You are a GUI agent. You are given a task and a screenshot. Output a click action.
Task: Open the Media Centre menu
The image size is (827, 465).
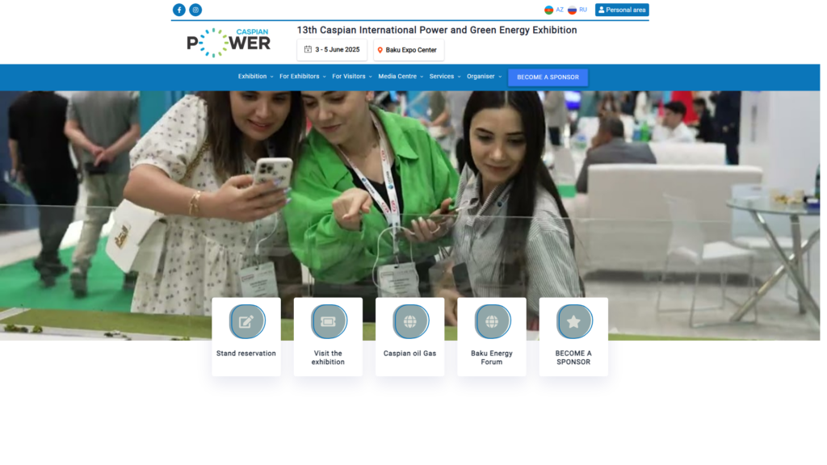(397, 77)
